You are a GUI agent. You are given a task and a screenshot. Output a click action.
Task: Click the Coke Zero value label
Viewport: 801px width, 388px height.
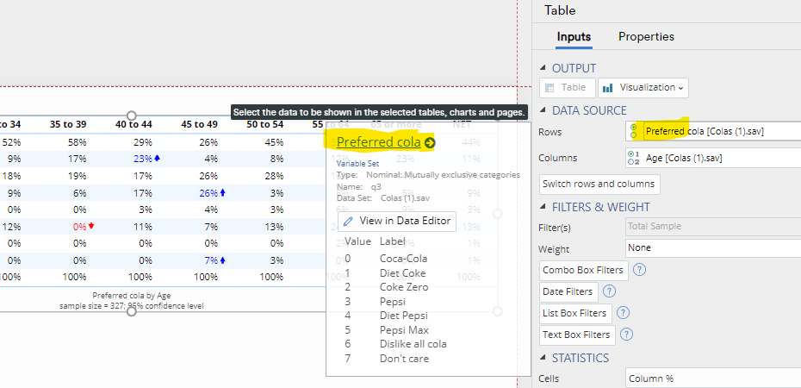pyautogui.click(x=404, y=287)
